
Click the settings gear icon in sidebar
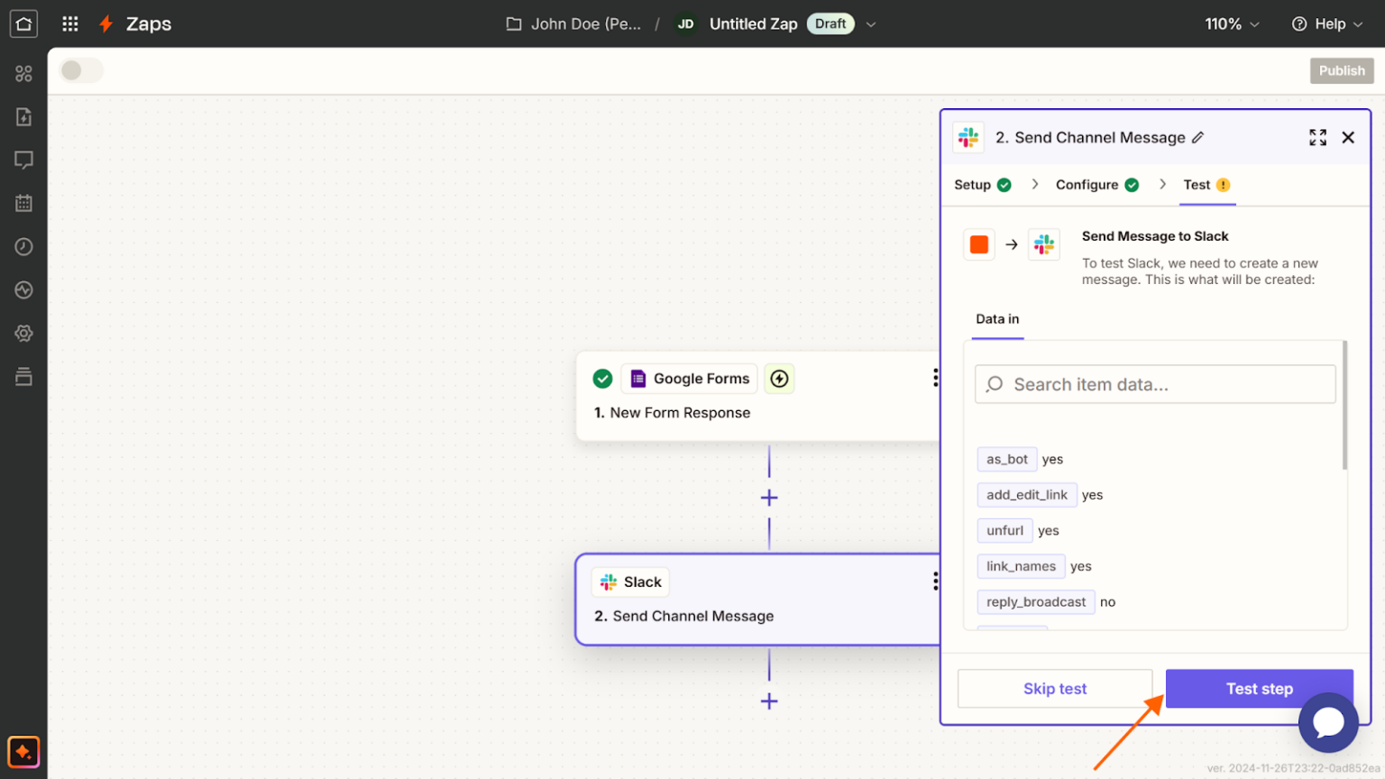23,333
